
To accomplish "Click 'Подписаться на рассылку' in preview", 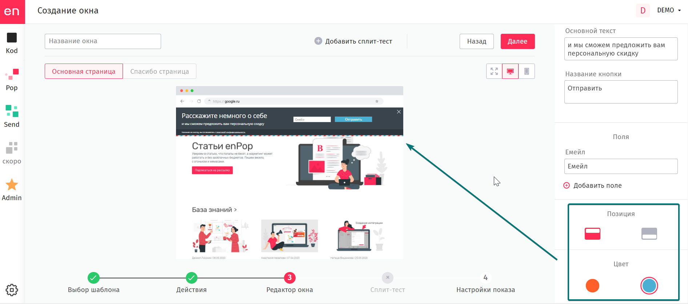I will point(212,170).
